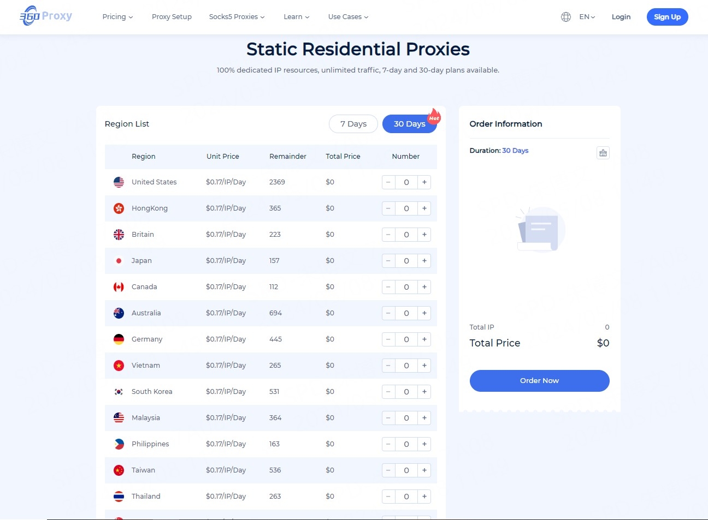This screenshot has height=520, width=708.
Task: Add one Germany IP using plus
Action: (x=424, y=339)
